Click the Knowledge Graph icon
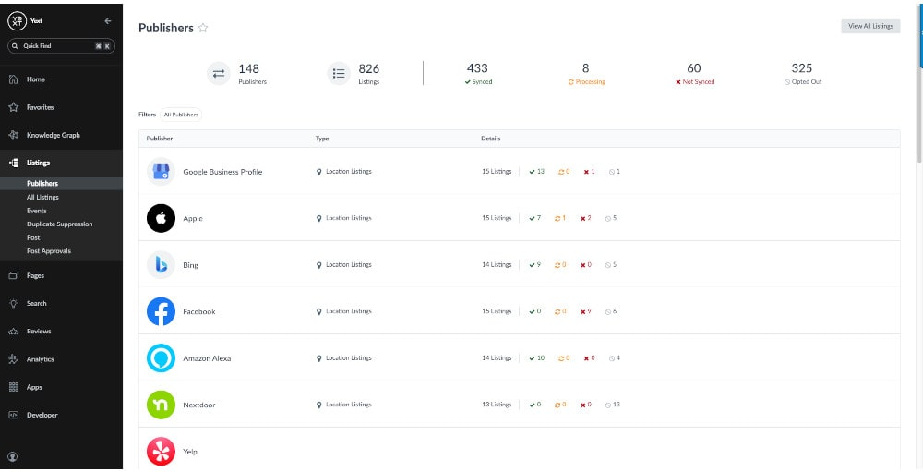 point(14,135)
